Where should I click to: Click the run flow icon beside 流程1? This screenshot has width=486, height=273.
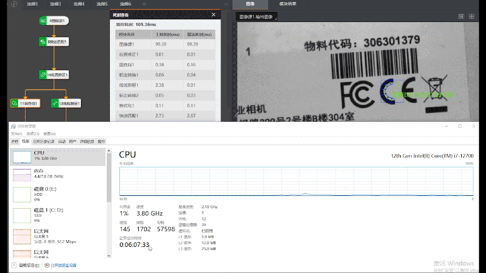[14, 4]
